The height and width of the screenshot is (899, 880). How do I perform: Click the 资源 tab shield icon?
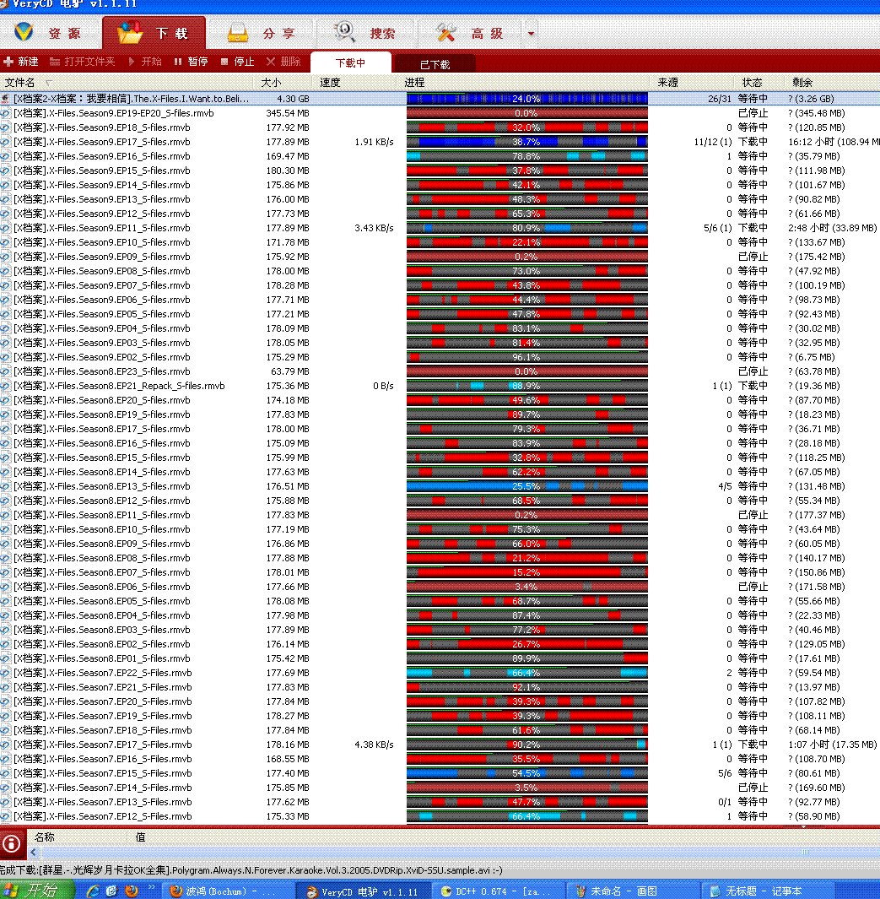tap(24, 32)
